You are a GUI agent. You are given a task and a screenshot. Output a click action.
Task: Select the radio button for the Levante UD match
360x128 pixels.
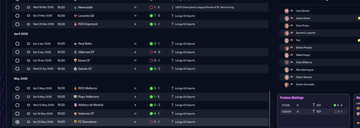(17, 16)
